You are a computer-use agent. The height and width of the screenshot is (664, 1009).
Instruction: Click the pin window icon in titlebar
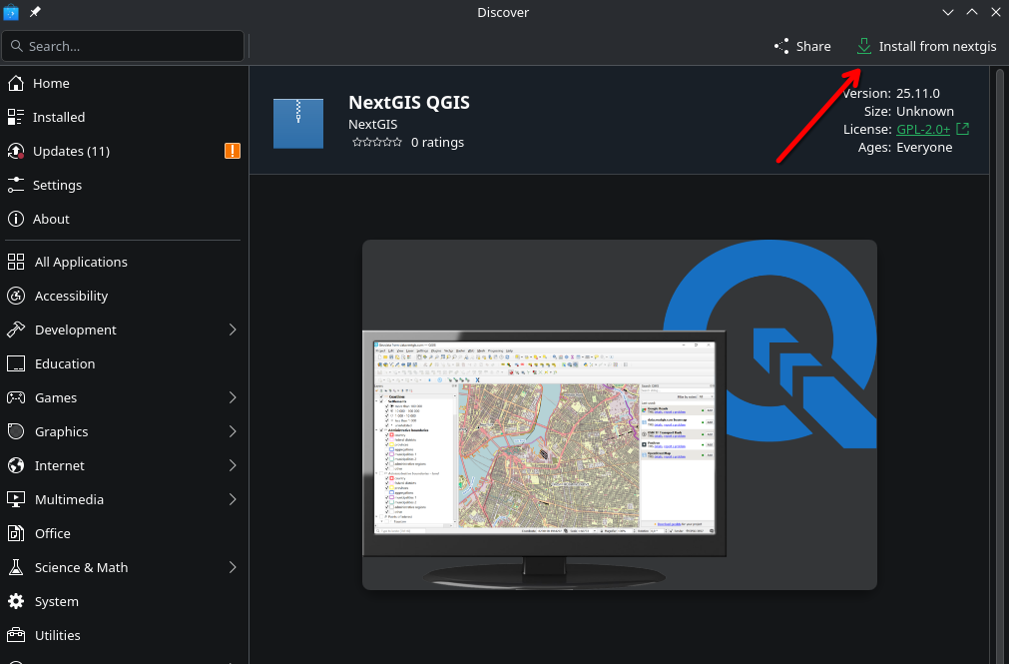tap(36, 12)
